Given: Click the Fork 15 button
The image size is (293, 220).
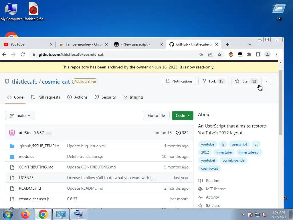Looking at the screenshot, I should pyautogui.click(x=213, y=81).
